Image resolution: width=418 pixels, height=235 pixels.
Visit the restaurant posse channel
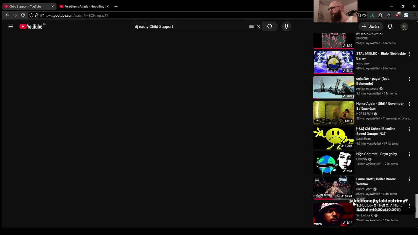tap(367, 88)
